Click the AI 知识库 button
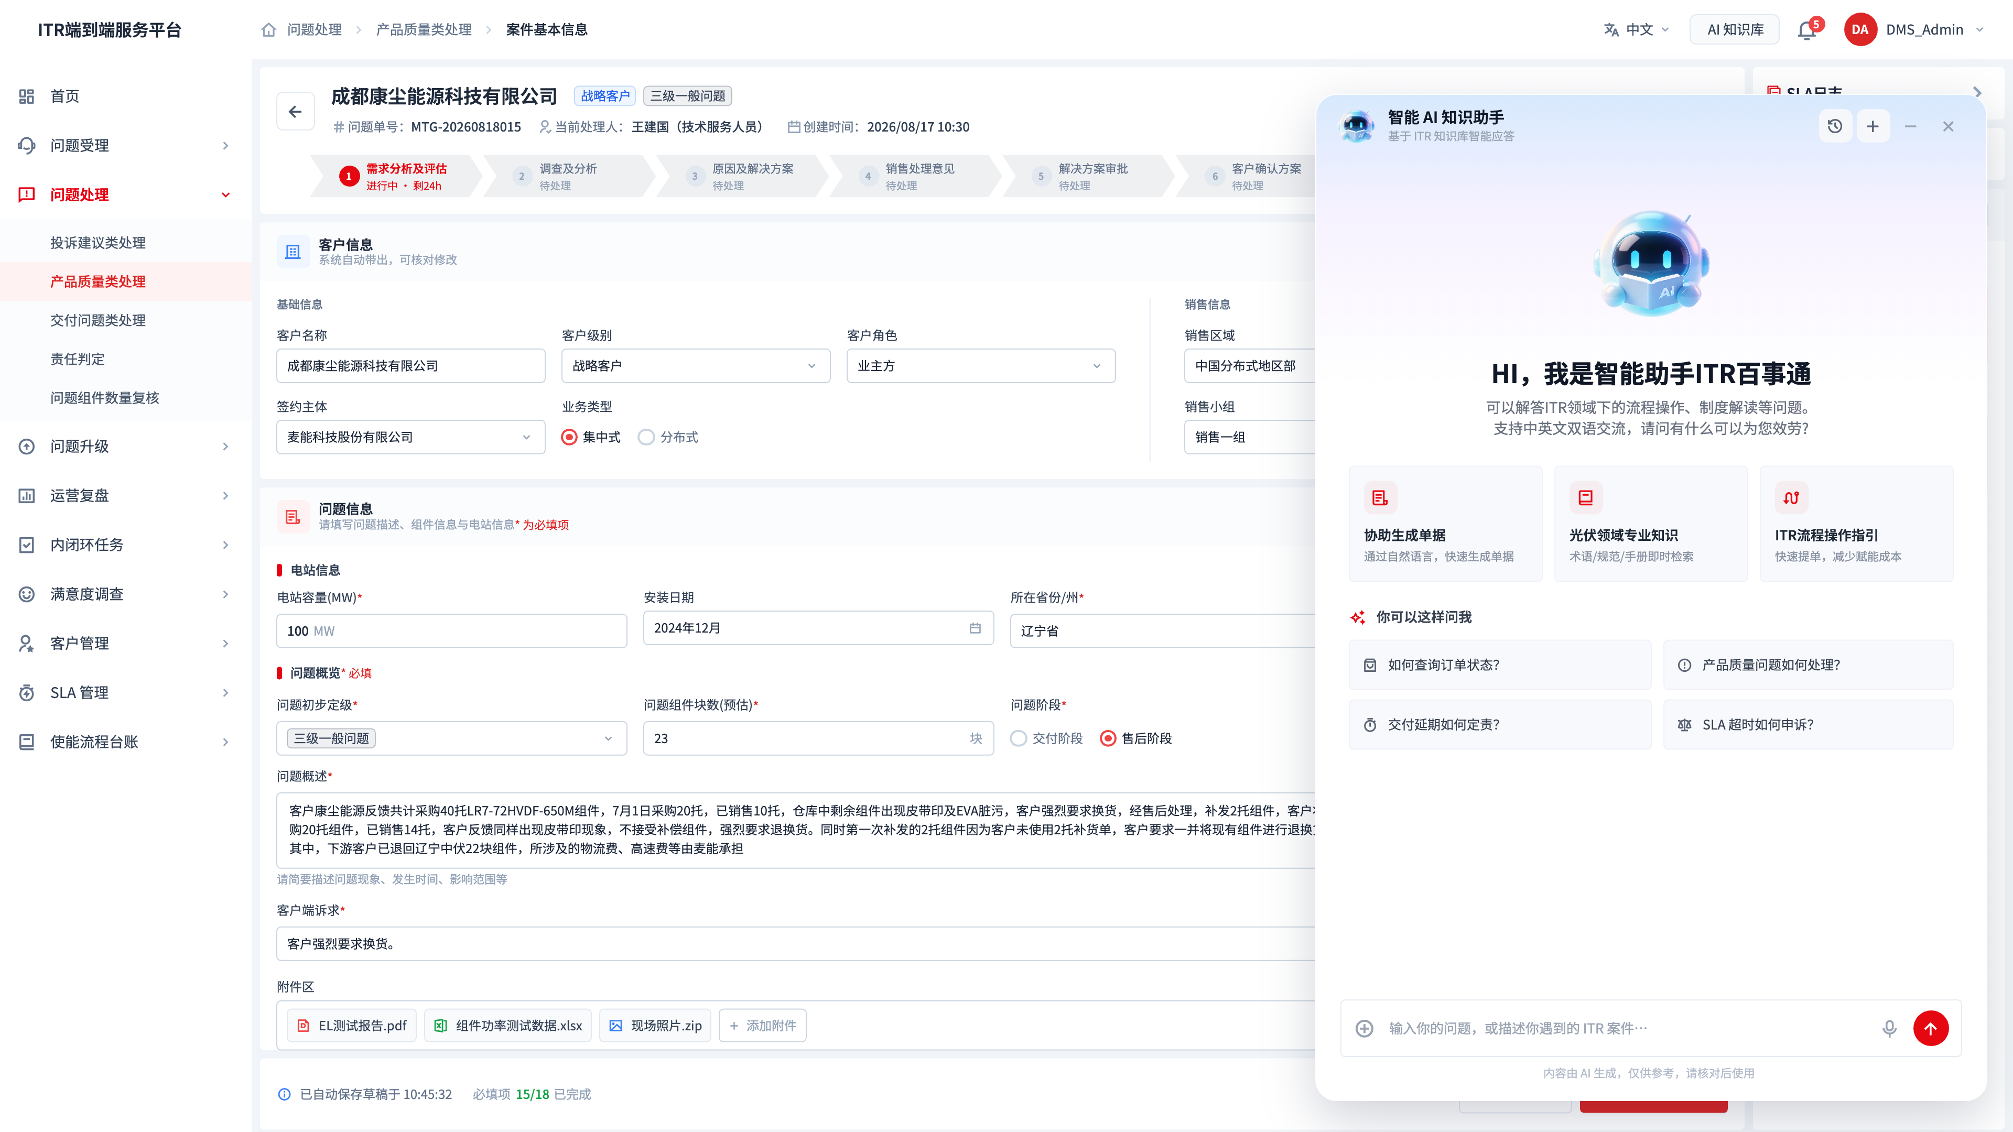Viewport: 2013px width, 1132px height. [1735, 30]
